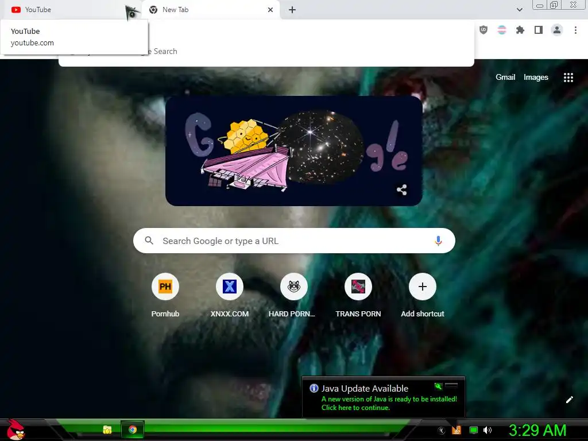The width and height of the screenshot is (588, 441).
Task: Open the Images link
Action: coord(536,78)
